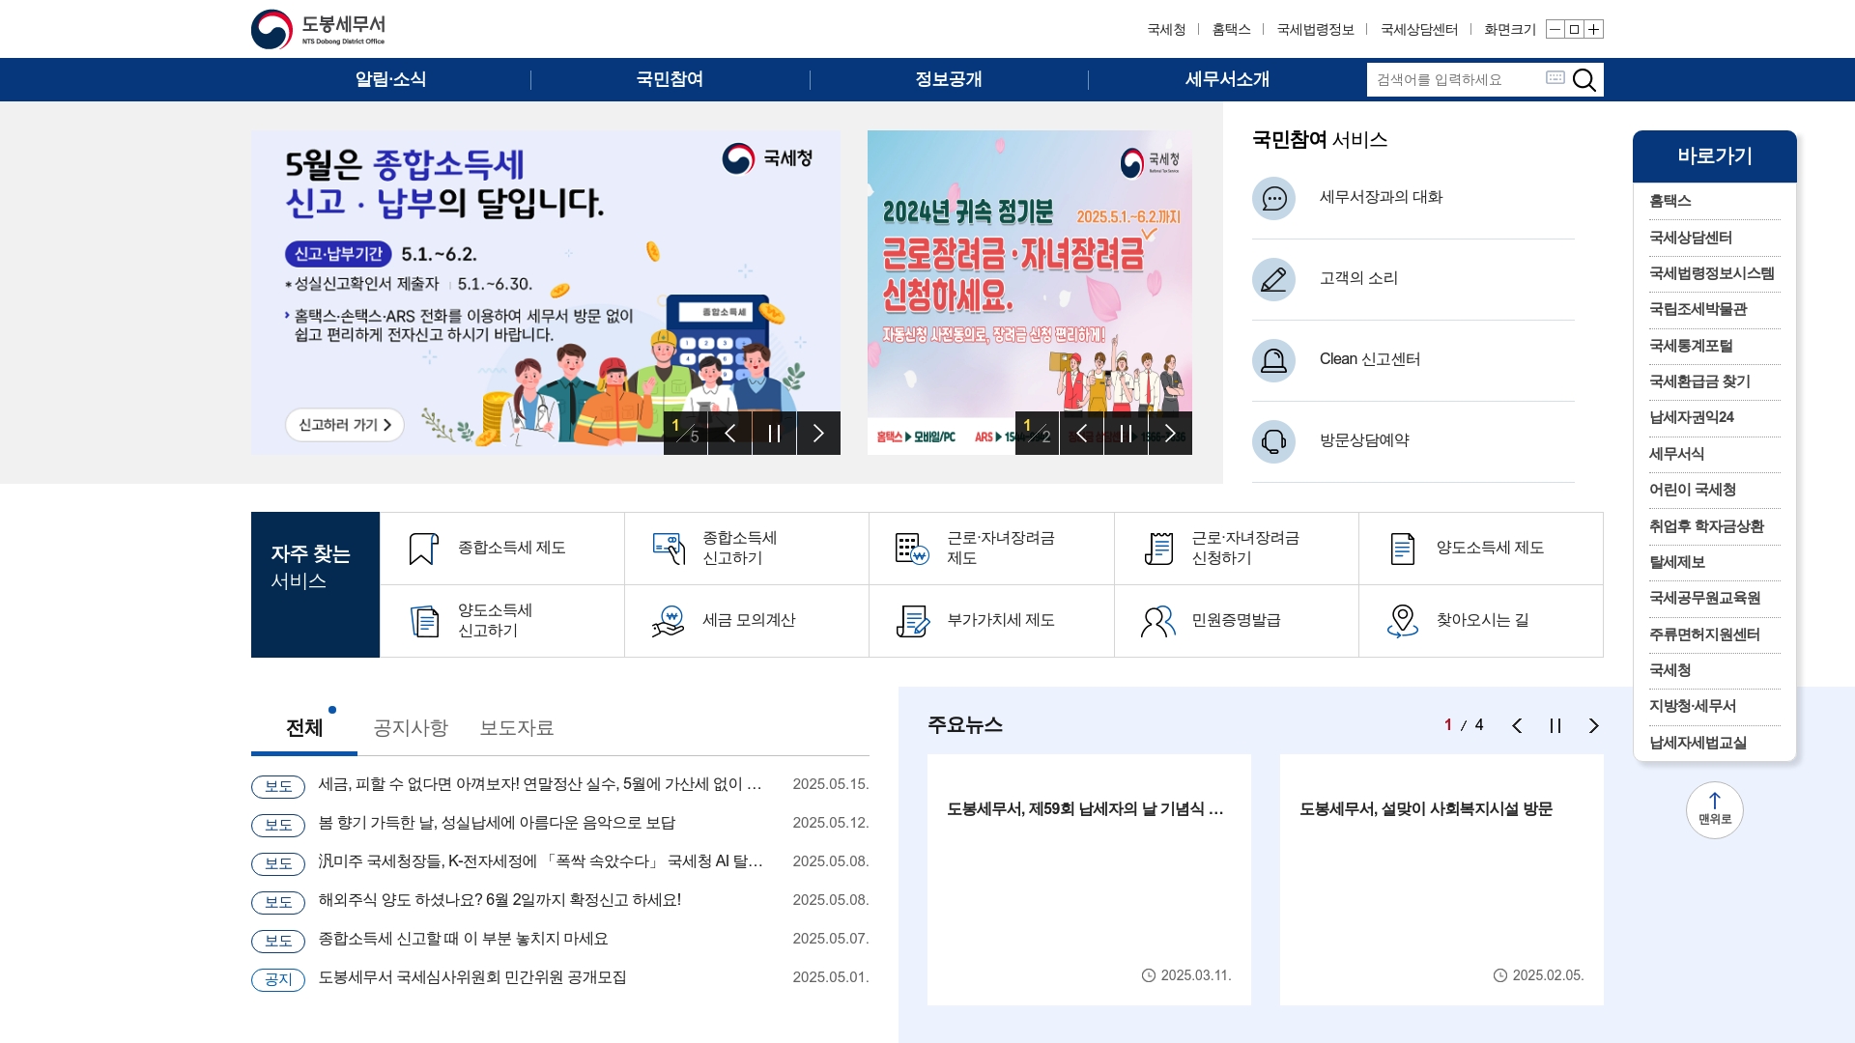The width and height of the screenshot is (1855, 1043).
Task: Open 세무서장과의 대화 speech bubble icon
Action: coord(1273,198)
